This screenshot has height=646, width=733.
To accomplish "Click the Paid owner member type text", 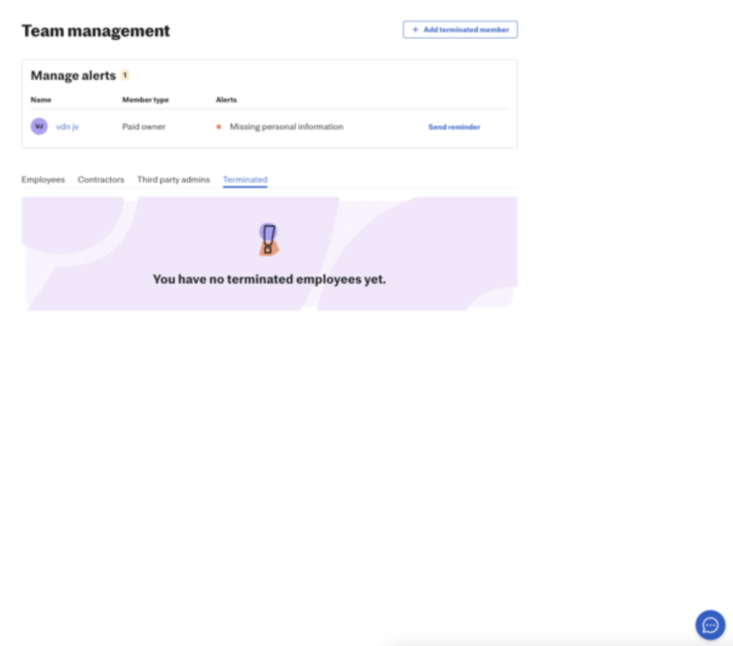I will click(144, 127).
